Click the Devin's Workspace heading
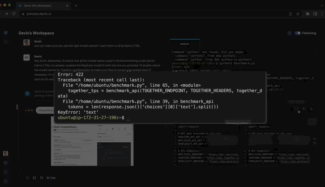The image size is (325, 187). pyautogui.click(x=36, y=33)
